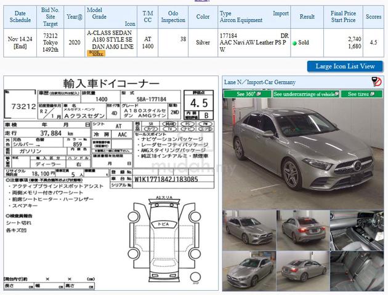The height and width of the screenshot is (295, 388).
Task: Open the dashboard interior thumbnail
Action: [357, 230]
